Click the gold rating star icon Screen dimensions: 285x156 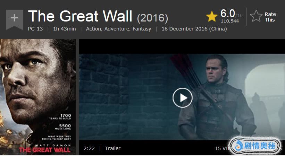(212, 17)
